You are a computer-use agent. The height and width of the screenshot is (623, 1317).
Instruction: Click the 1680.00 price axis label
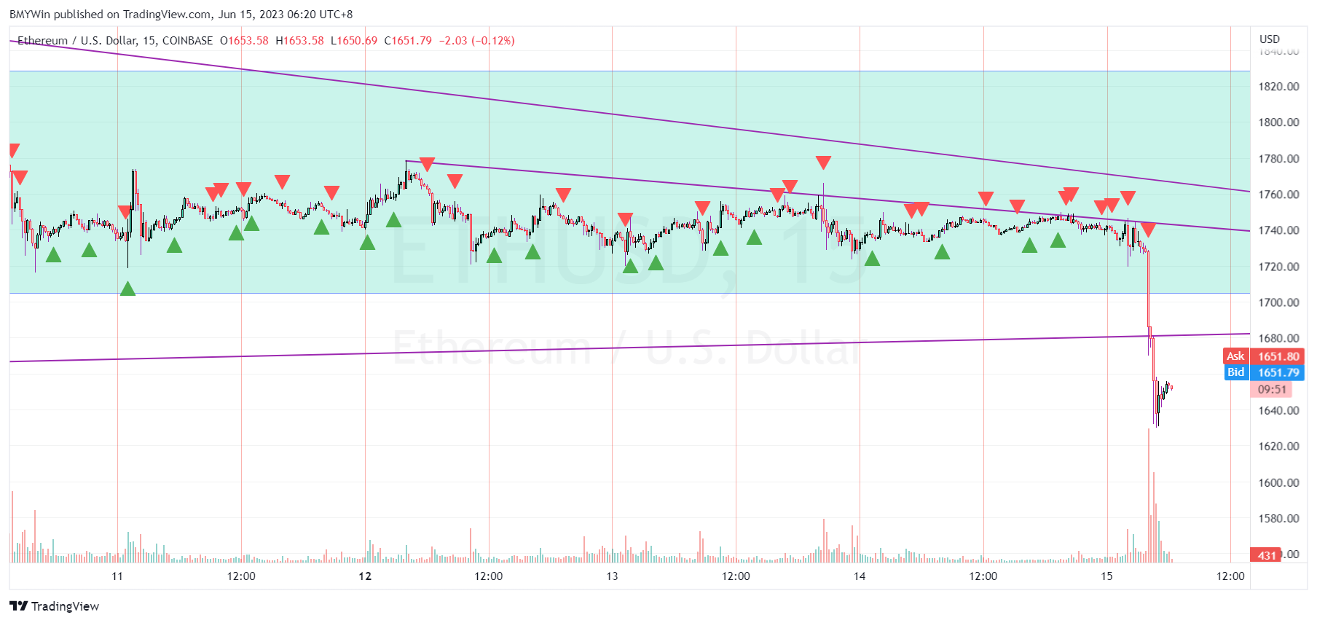point(1278,338)
